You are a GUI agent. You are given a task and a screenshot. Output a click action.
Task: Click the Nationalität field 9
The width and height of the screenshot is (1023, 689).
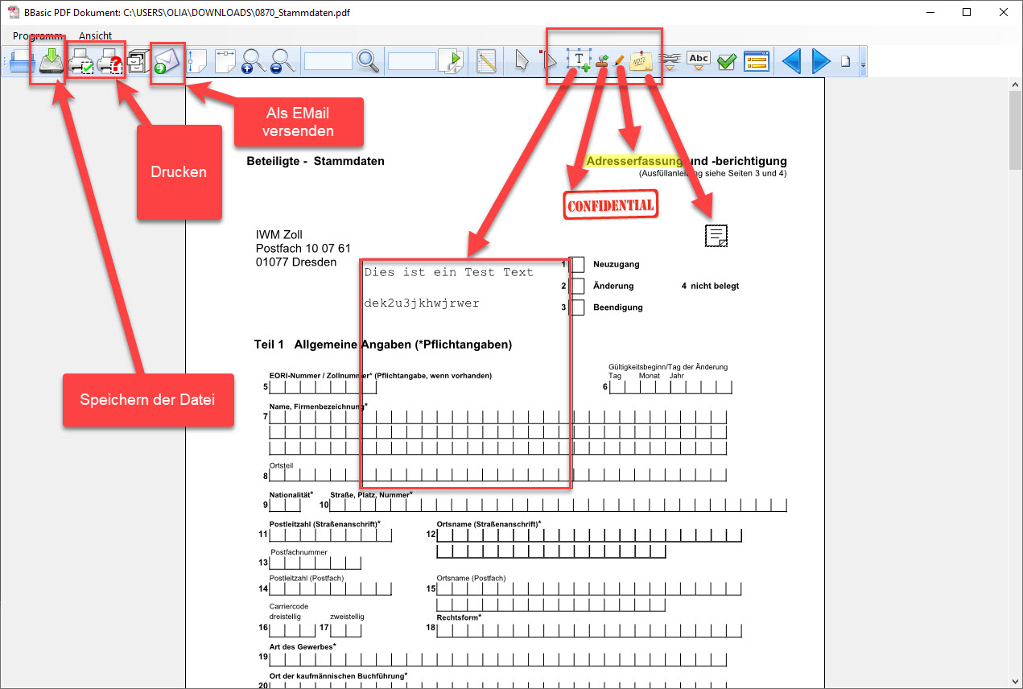(285, 505)
